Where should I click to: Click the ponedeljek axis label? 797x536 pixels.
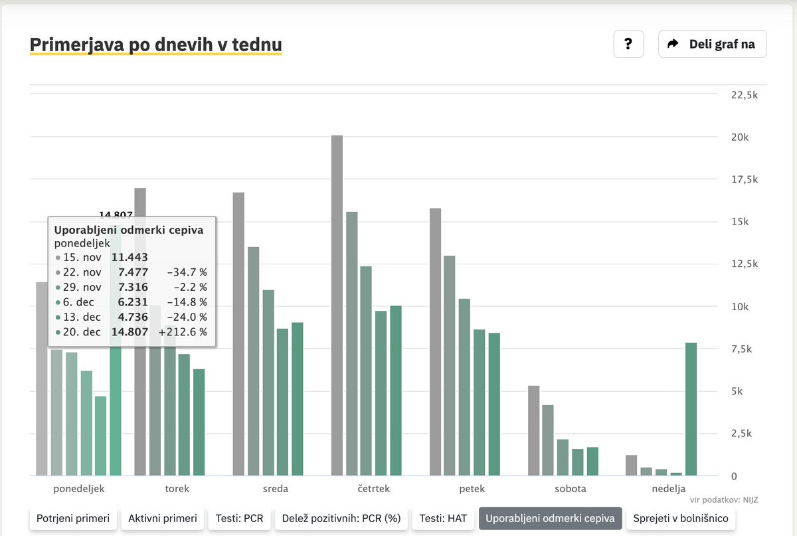tap(79, 489)
